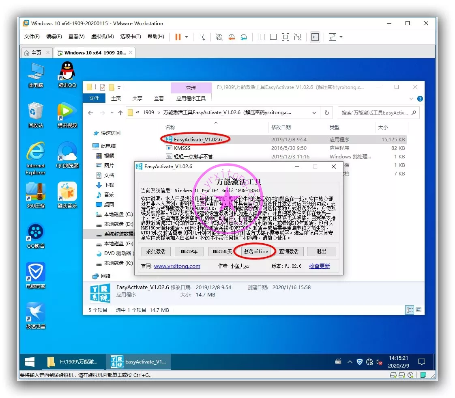Show hidden system tray icons

pos(350,361)
